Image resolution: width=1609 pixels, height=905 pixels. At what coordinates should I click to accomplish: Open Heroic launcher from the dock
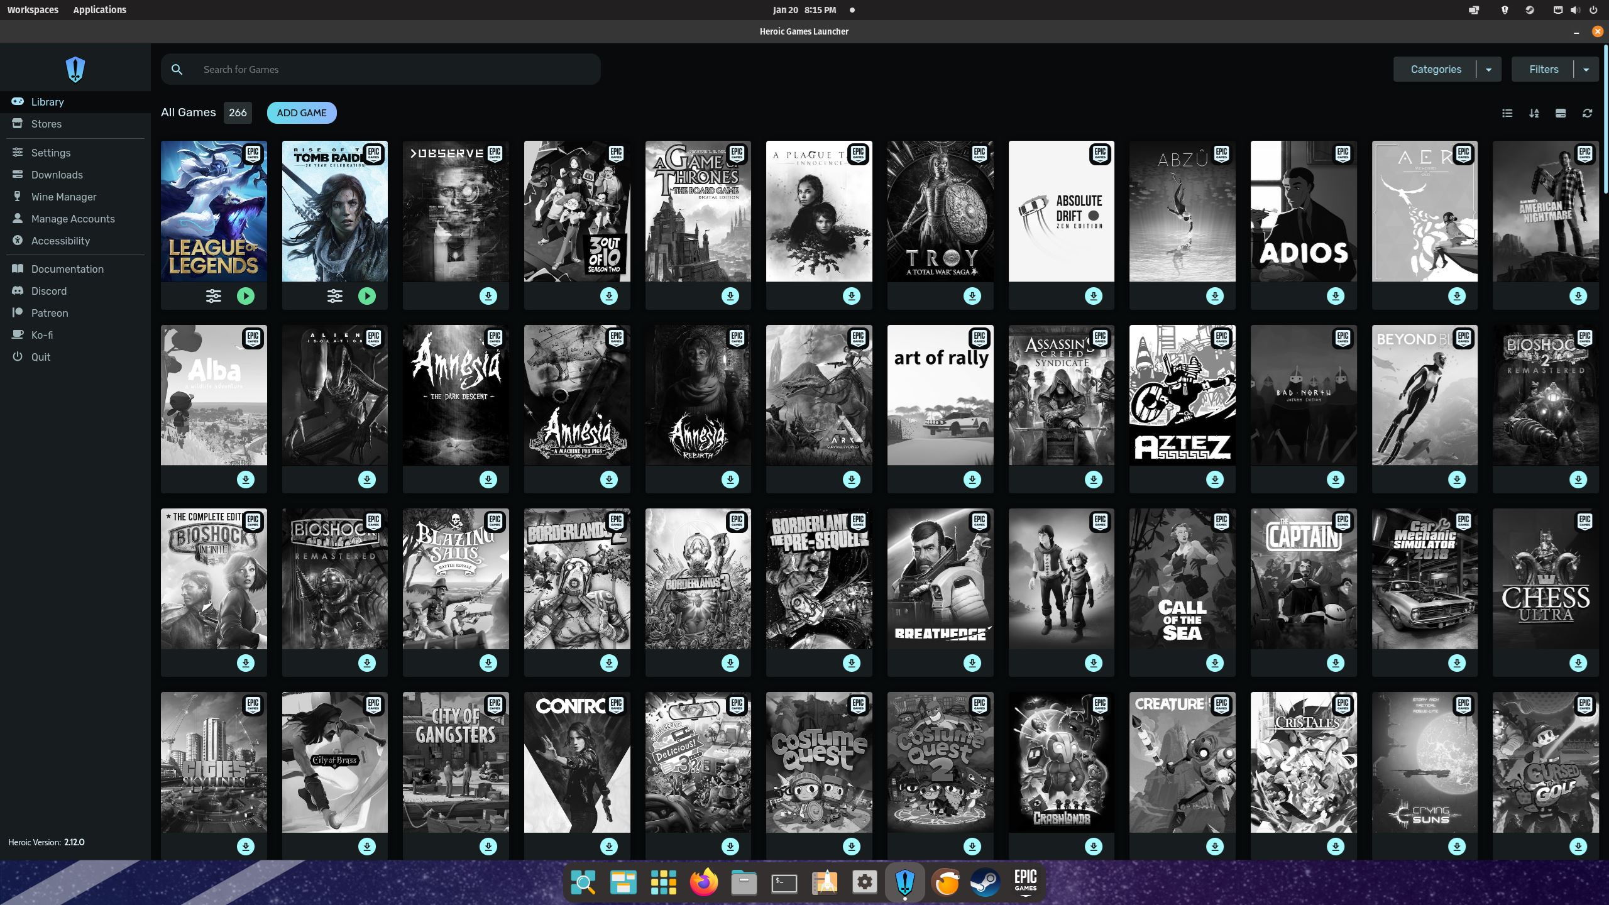point(904,883)
